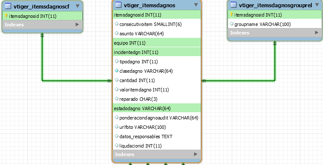Collapse the vtiger_itemsdagnosgrouprel table

[x=317, y=5]
